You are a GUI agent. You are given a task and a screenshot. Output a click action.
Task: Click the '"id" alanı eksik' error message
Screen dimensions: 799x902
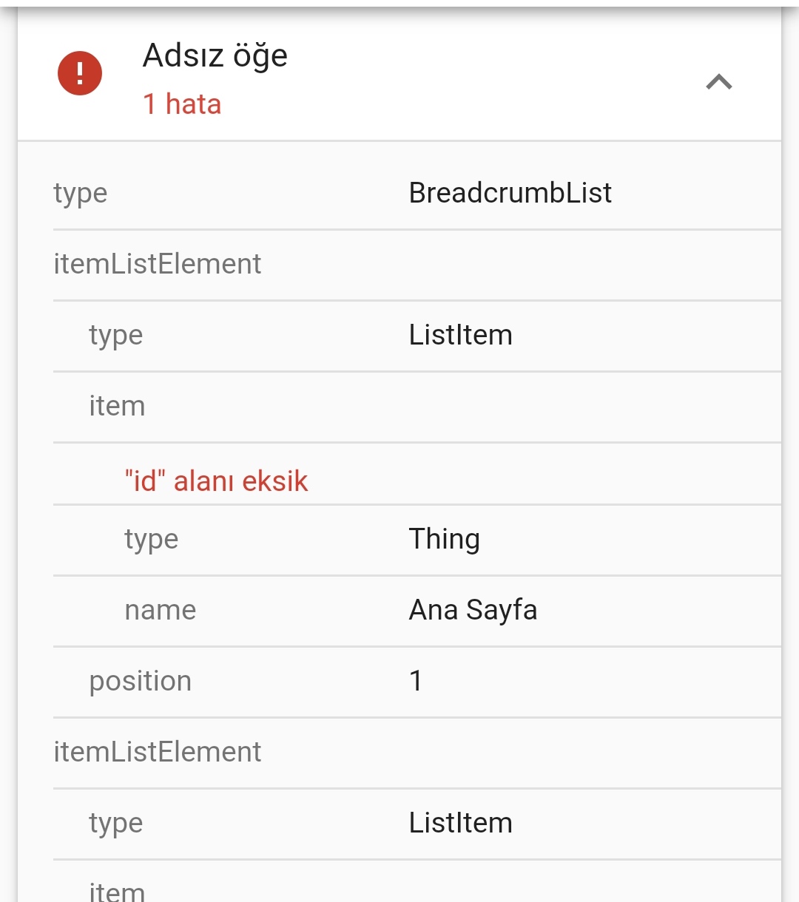click(x=216, y=481)
